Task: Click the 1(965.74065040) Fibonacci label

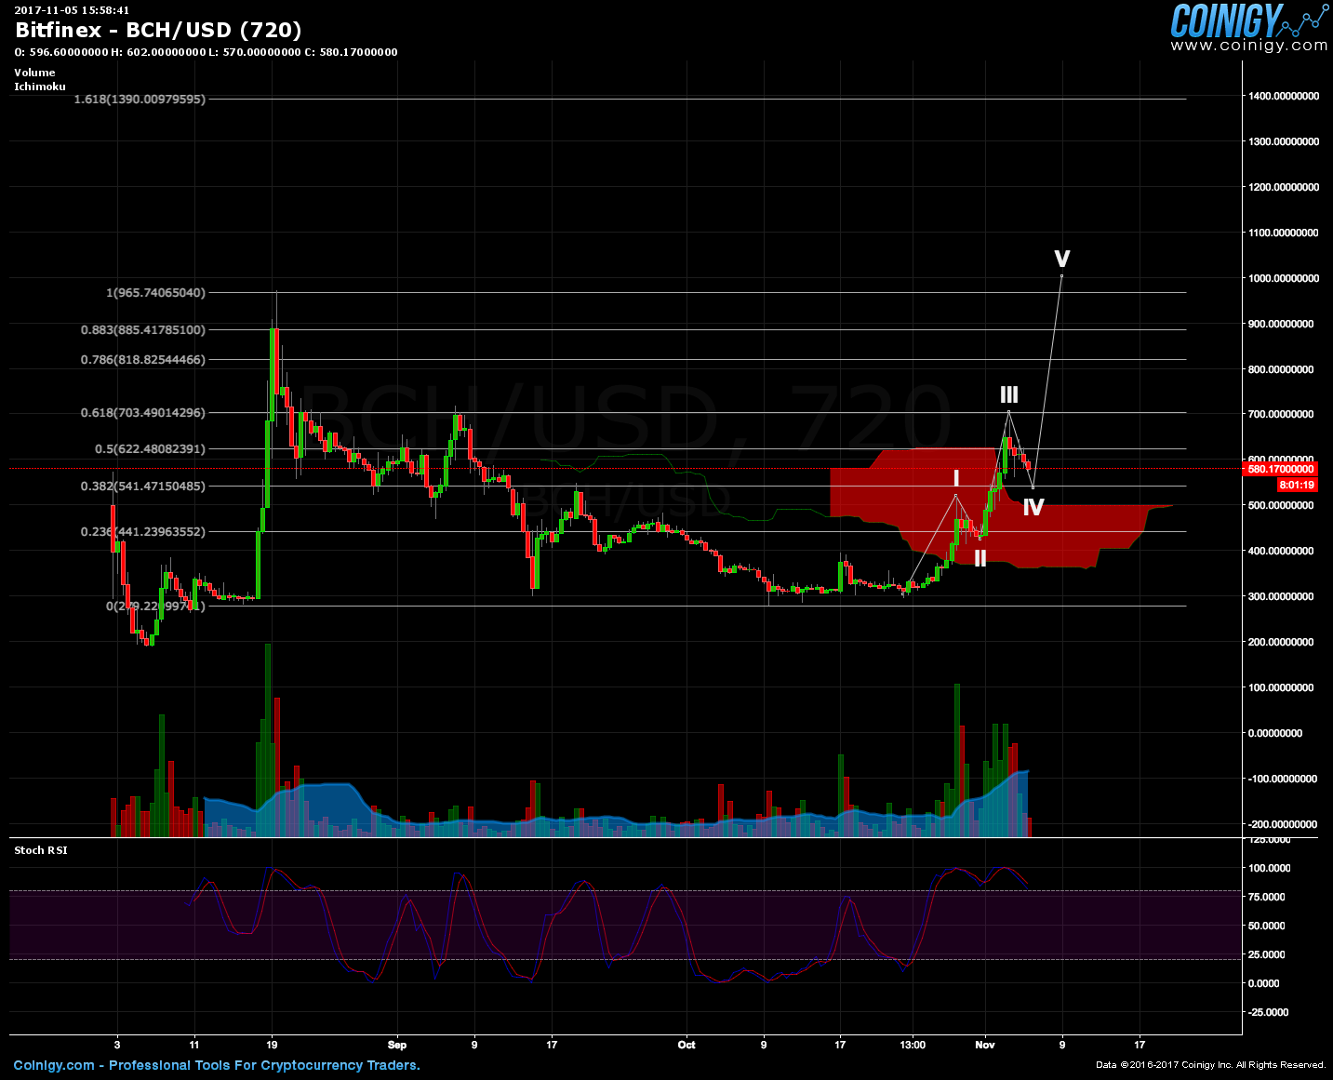Action: pyautogui.click(x=155, y=292)
